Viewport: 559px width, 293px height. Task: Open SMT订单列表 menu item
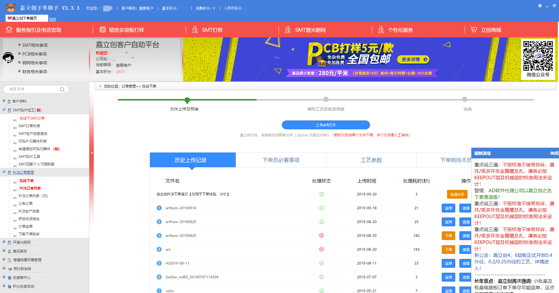click(29, 126)
